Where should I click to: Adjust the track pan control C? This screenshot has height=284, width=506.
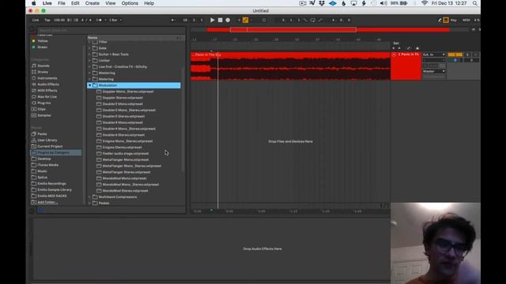coord(471,60)
